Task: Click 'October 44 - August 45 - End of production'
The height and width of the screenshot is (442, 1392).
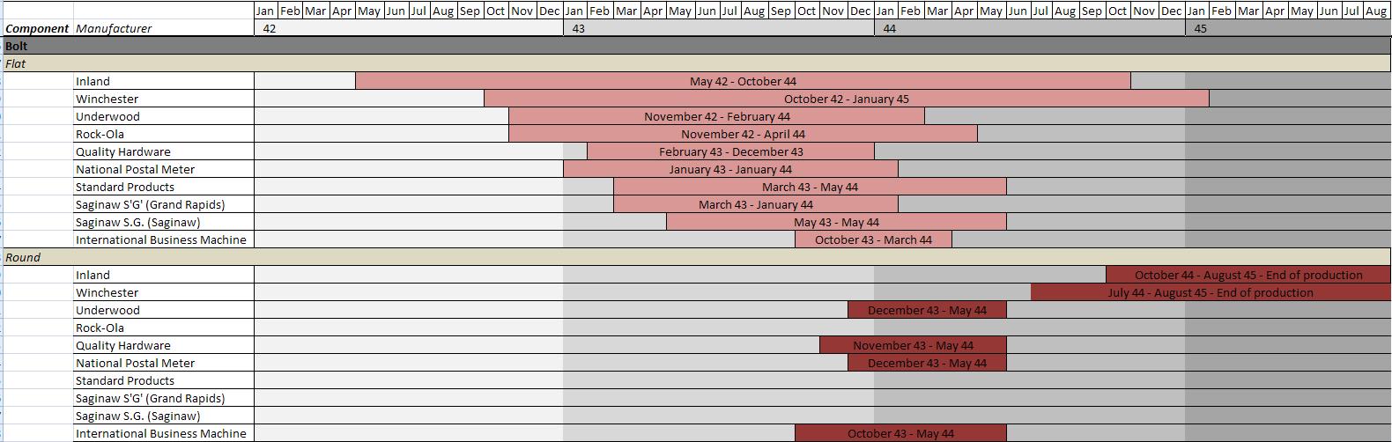Action: 1248,275
